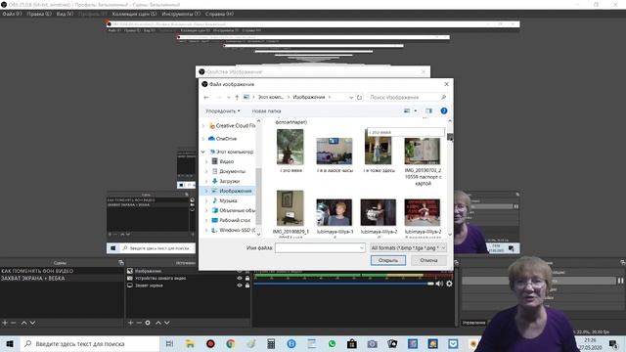Open the Правка menu
Viewport: 626px width, 352px height.
[39, 14]
